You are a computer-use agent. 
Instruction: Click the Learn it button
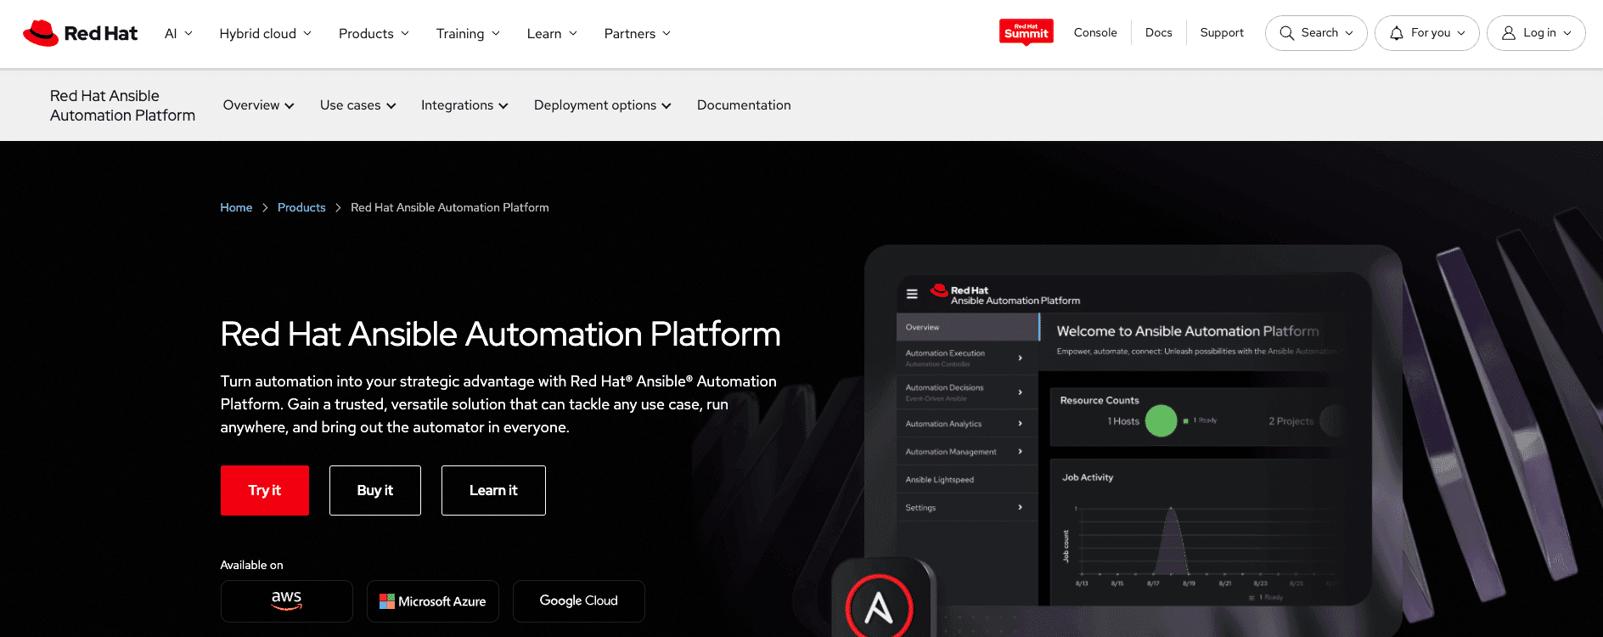click(x=493, y=490)
